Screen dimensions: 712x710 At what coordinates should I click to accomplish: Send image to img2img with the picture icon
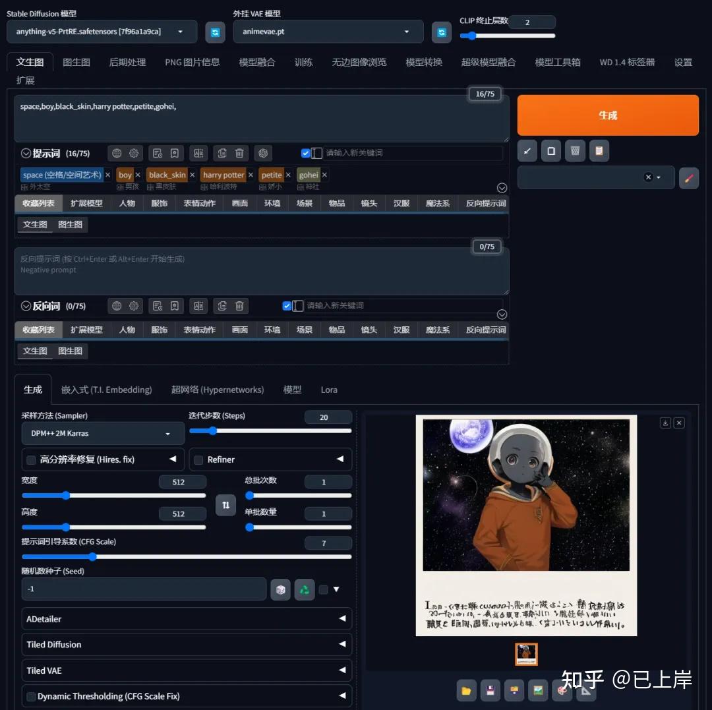(x=538, y=690)
